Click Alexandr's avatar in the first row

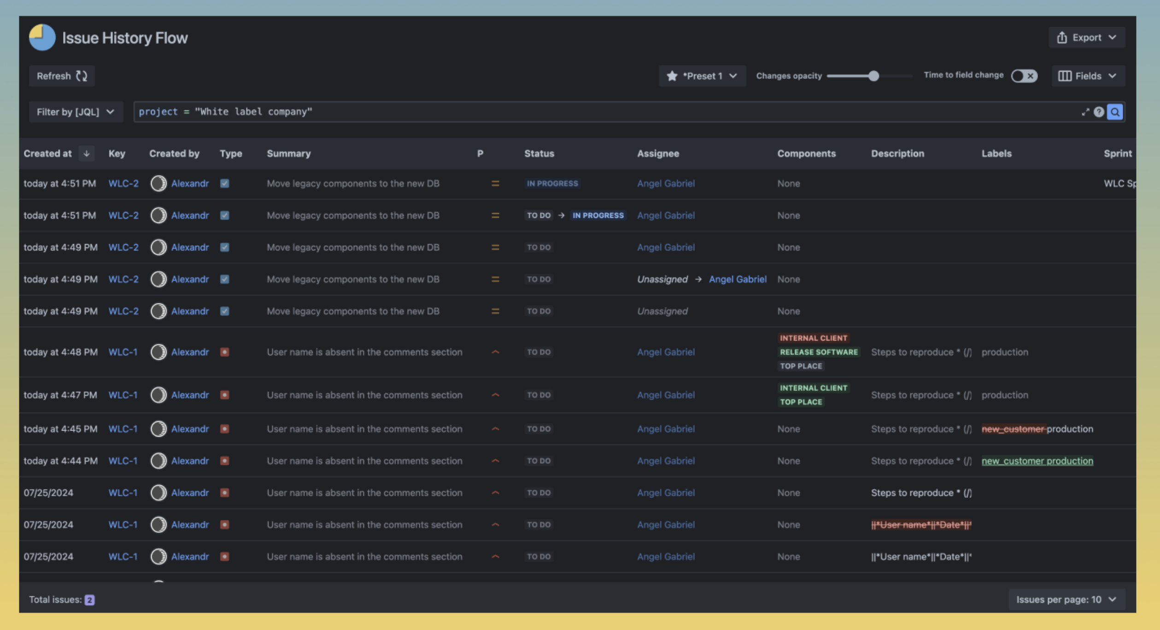pyautogui.click(x=158, y=183)
